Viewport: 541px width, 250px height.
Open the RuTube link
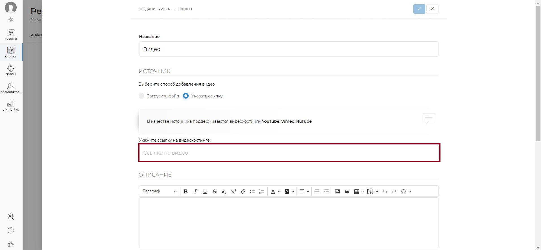click(x=304, y=121)
